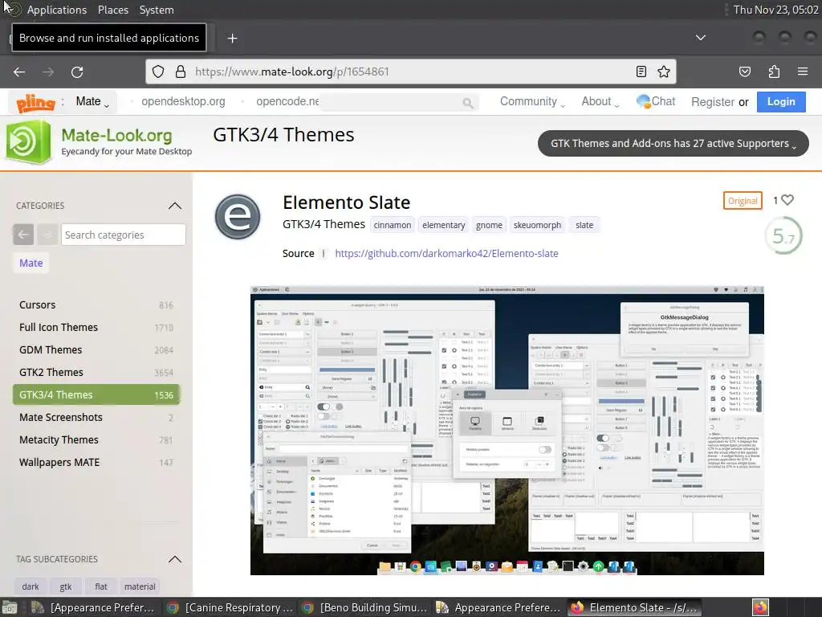Bookmark this page with the star icon
The image size is (822, 617).
tap(664, 72)
